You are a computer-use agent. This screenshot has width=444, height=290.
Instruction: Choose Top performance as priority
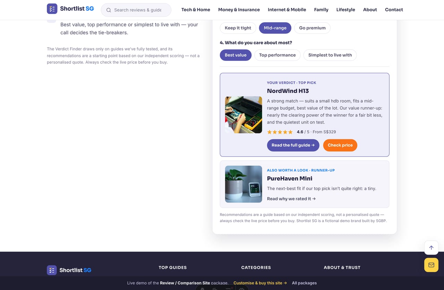coord(277,55)
